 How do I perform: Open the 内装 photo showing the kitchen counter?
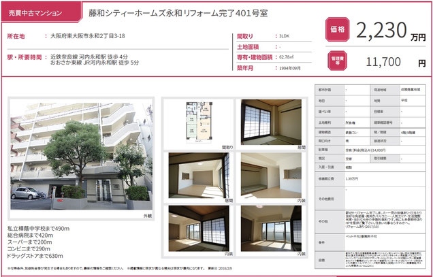(271, 176)
